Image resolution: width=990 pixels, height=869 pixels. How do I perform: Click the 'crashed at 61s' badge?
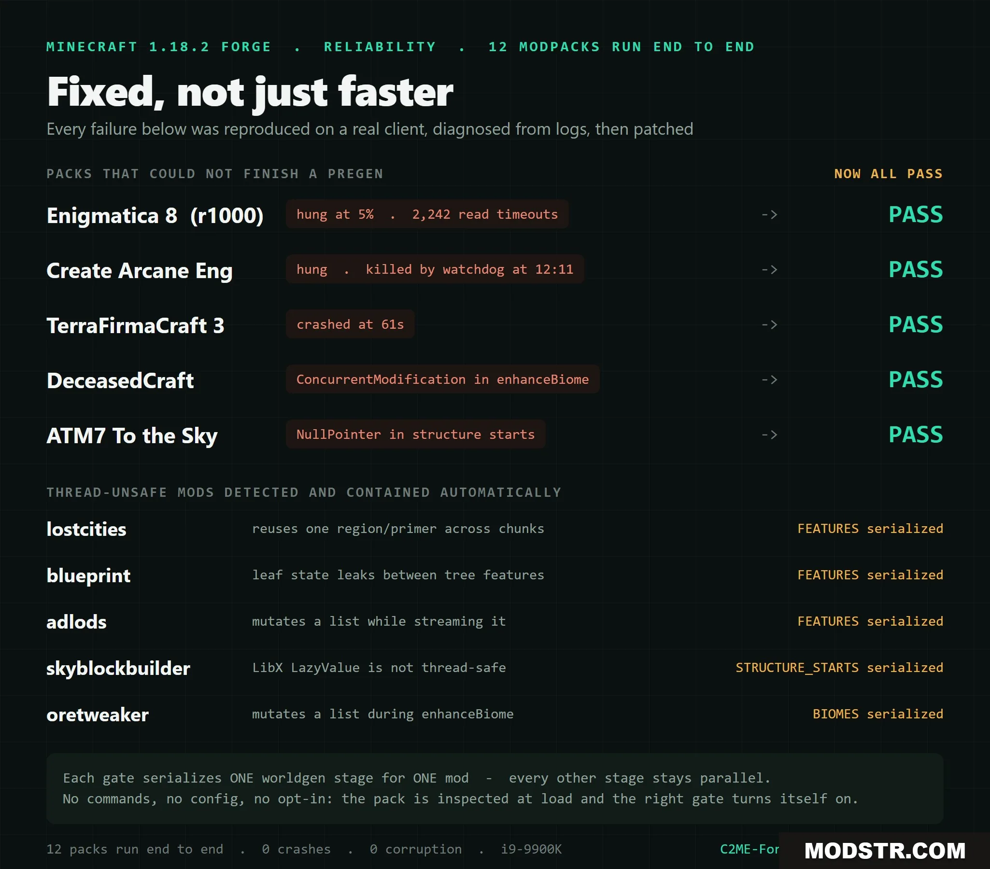[350, 324]
